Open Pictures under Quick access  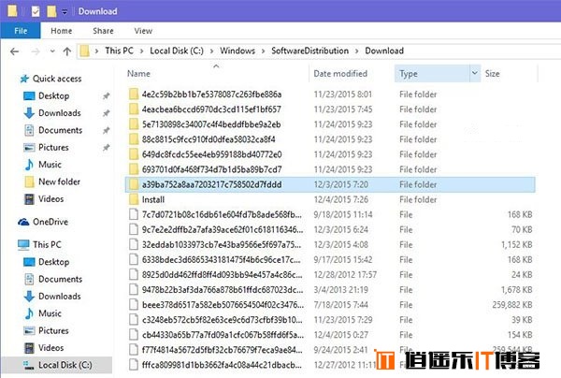[x=46, y=147]
